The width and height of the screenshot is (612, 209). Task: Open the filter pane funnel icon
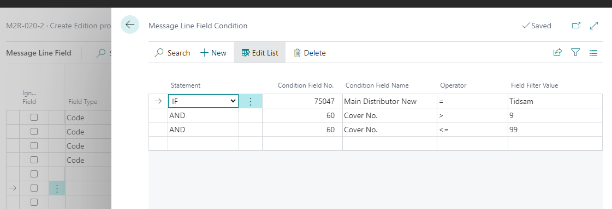(x=575, y=52)
